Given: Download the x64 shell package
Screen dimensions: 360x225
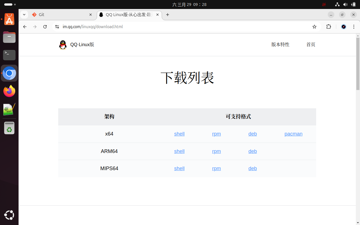Looking at the screenshot, I should (x=179, y=134).
